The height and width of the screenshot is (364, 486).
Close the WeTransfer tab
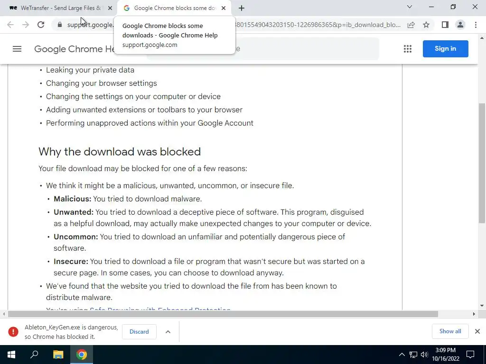point(110,8)
